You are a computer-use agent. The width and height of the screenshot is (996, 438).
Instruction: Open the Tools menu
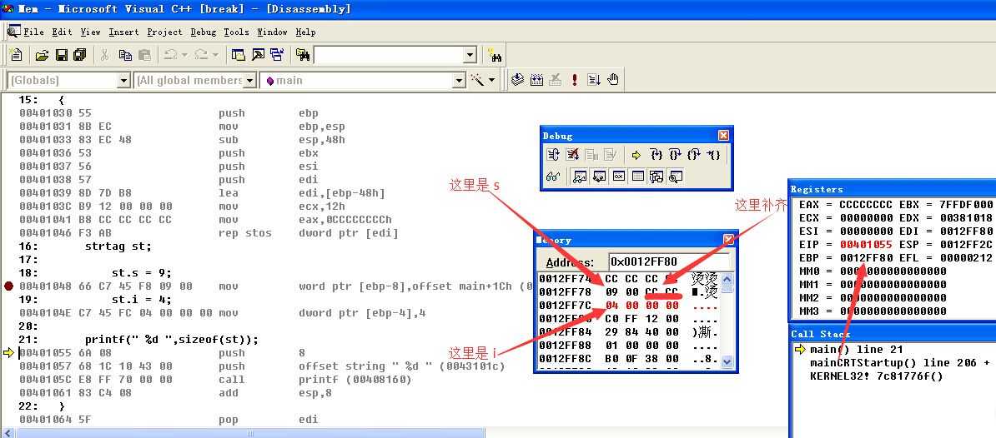tap(236, 32)
